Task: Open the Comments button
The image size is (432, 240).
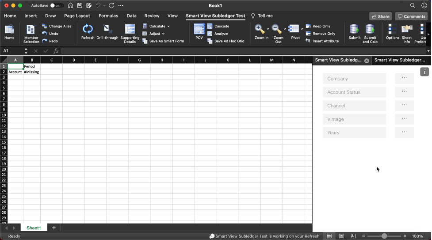Action: click(411, 16)
